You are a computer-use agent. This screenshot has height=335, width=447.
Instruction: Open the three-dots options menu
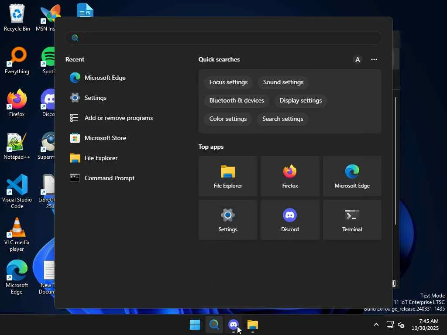(374, 59)
